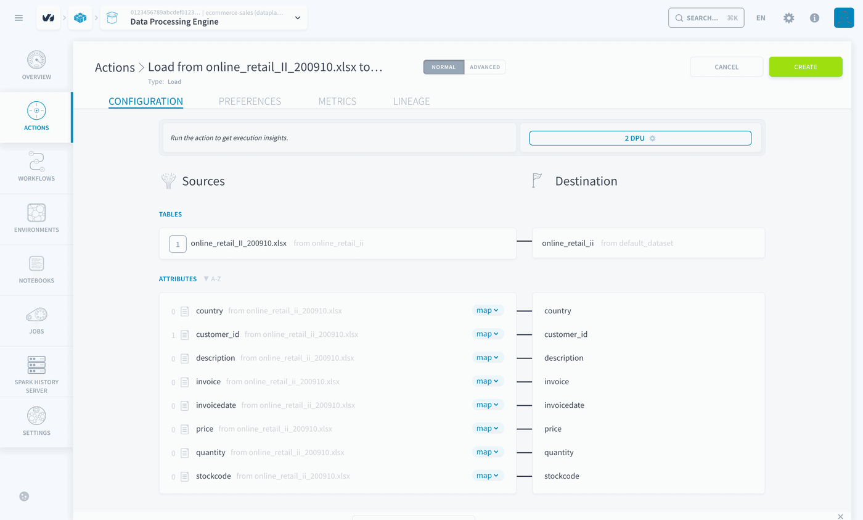Open Environments in sidebar
This screenshot has width=863, height=520.
[36, 219]
